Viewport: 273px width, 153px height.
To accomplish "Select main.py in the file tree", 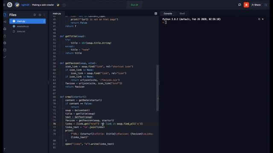I will (x=27, y=21).
